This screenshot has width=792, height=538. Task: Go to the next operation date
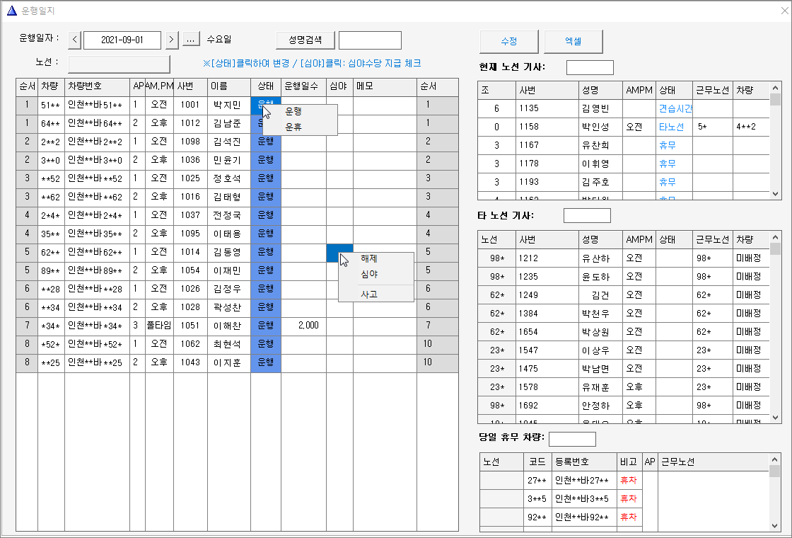point(172,40)
